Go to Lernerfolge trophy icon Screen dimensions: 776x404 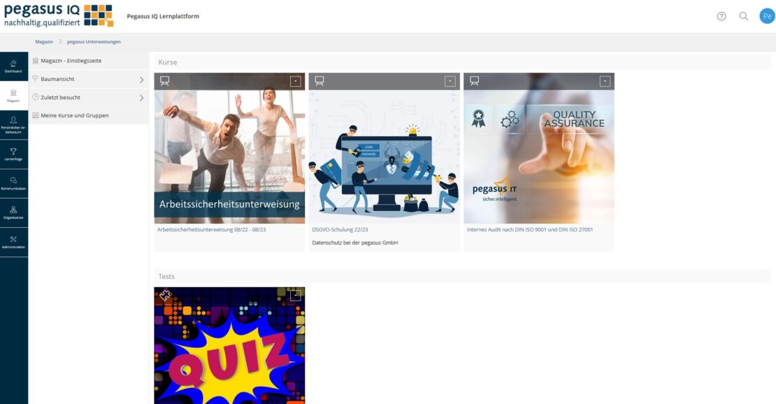point(14,154)
